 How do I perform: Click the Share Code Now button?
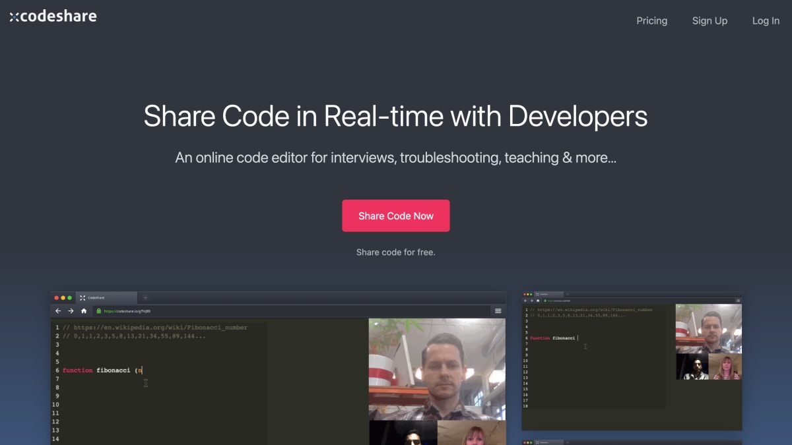(x=396, y=216)
